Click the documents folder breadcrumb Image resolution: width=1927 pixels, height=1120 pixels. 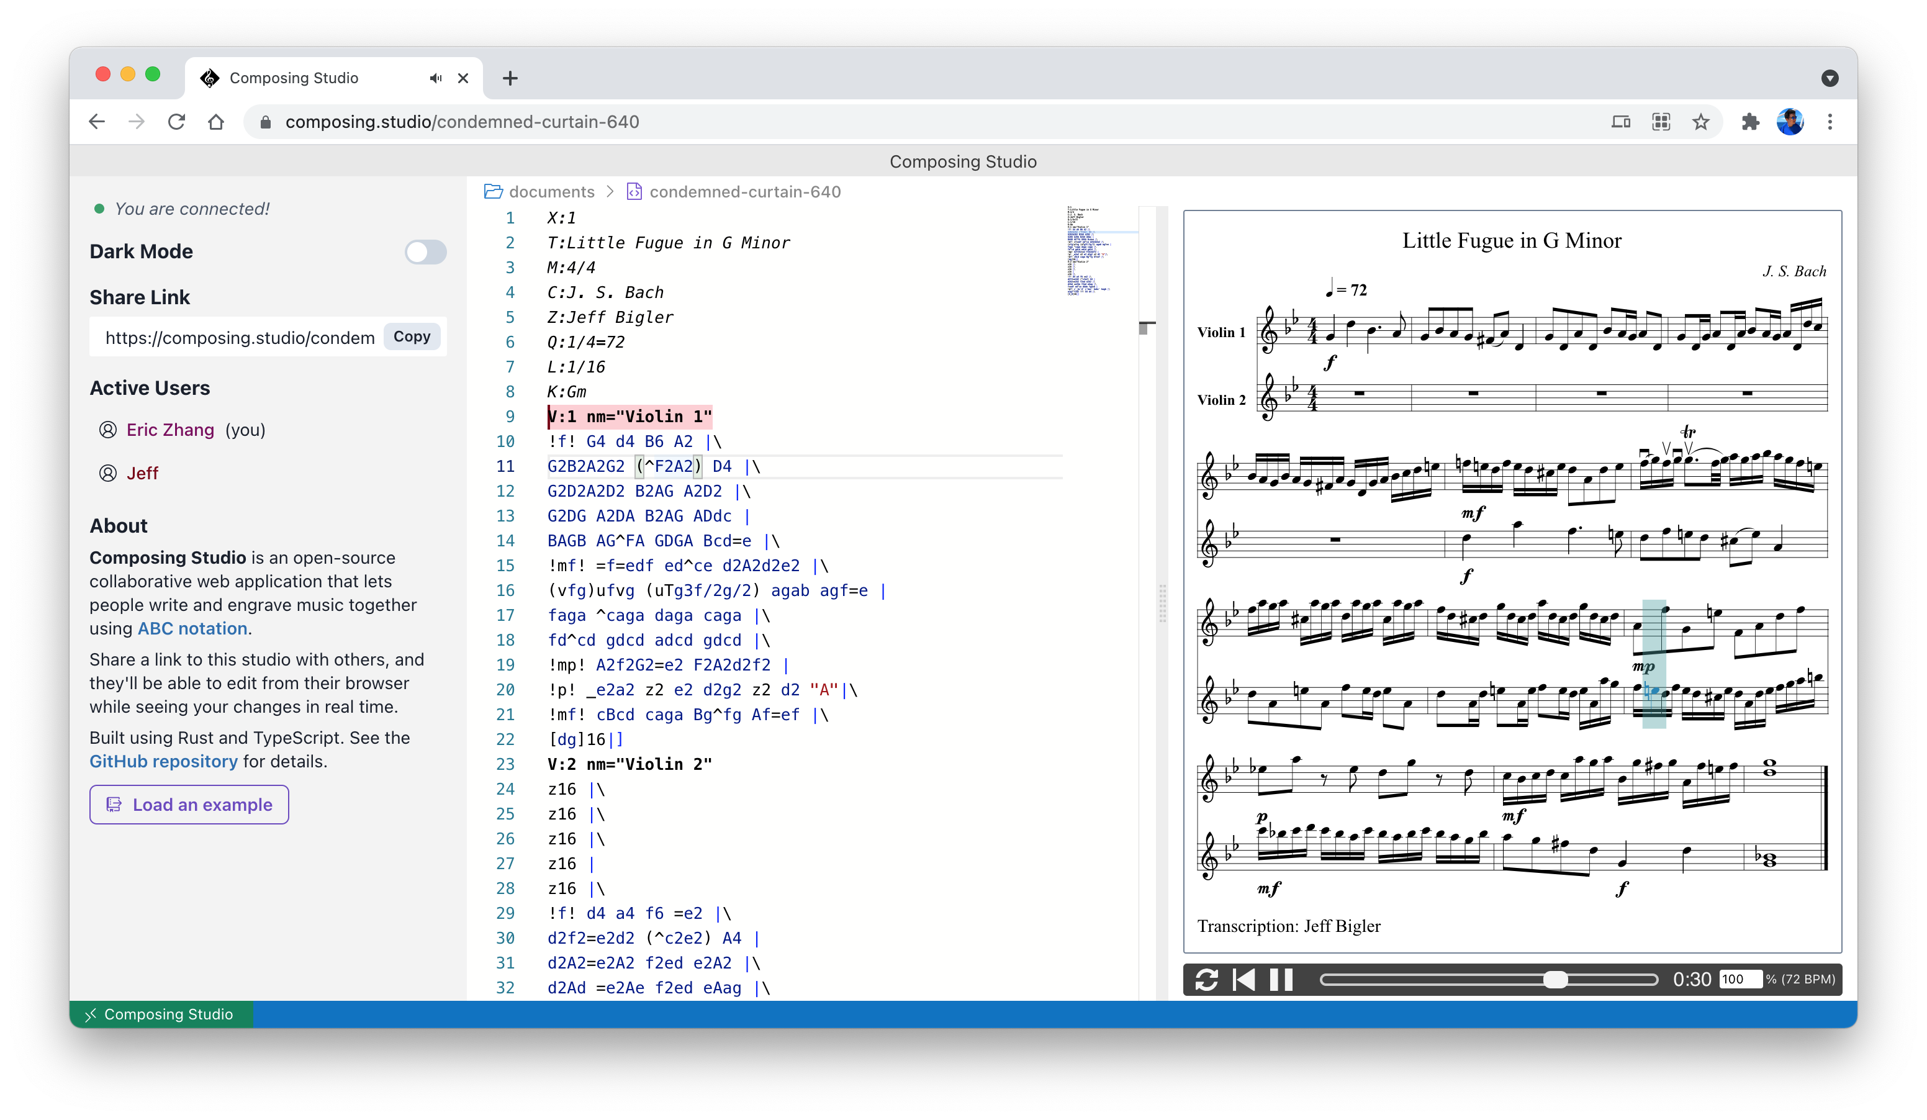click(x=551, y=192)
